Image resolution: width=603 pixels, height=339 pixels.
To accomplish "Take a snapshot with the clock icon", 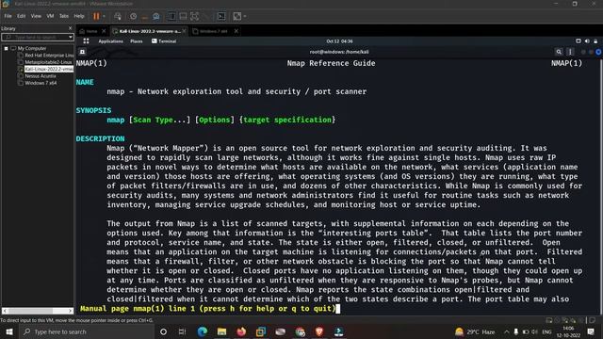I will (x=133, y=16).
